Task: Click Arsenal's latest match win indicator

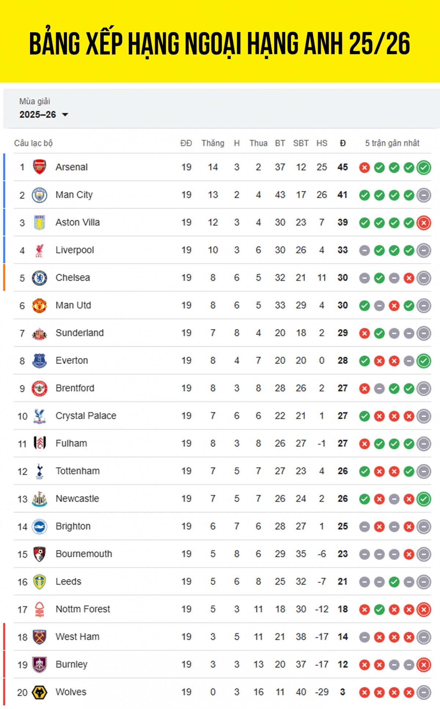Action: [423, 168]
